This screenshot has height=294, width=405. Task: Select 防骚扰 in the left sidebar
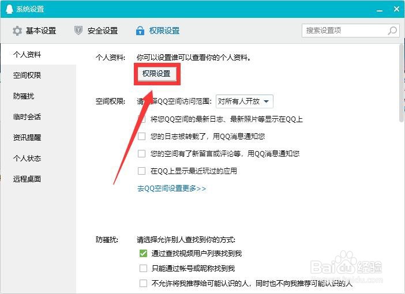coord(38,96)
